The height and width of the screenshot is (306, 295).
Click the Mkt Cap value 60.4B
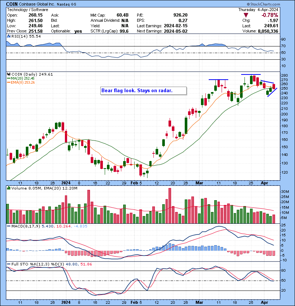click(x=122, y=15)
